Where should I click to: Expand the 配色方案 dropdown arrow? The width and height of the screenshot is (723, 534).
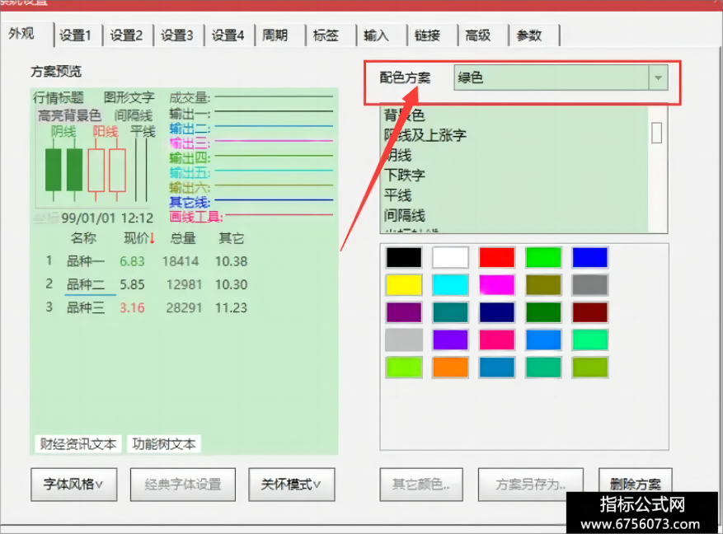(x=658, y=77)
